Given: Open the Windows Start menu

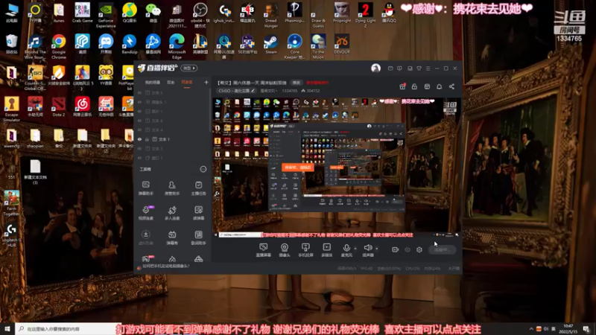Looking at the screenshot, I should point(7,328).
